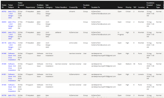
Task: Open subject link of ticket #3792
Action: [x=12, y=15]
